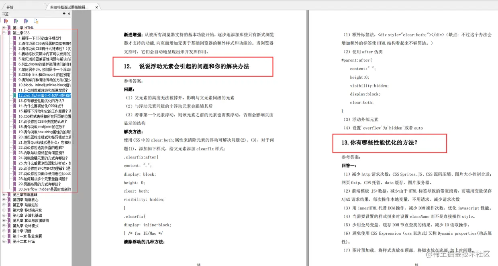Open bookmark 6.列出display的值
The width and height of the screenshot is (498, 266).
point(45,64)
